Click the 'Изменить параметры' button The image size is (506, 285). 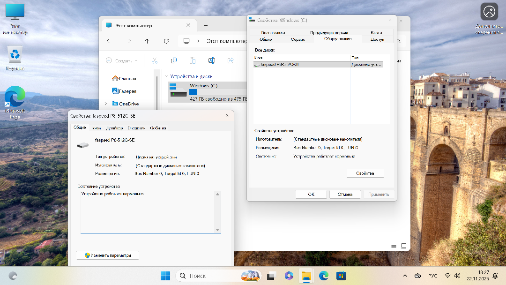(x=107, y=255)
